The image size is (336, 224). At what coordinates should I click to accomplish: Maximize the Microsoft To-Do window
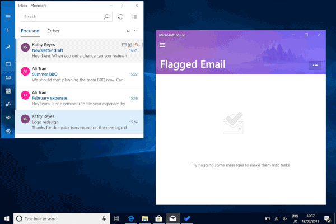click(x=306, y=35)
